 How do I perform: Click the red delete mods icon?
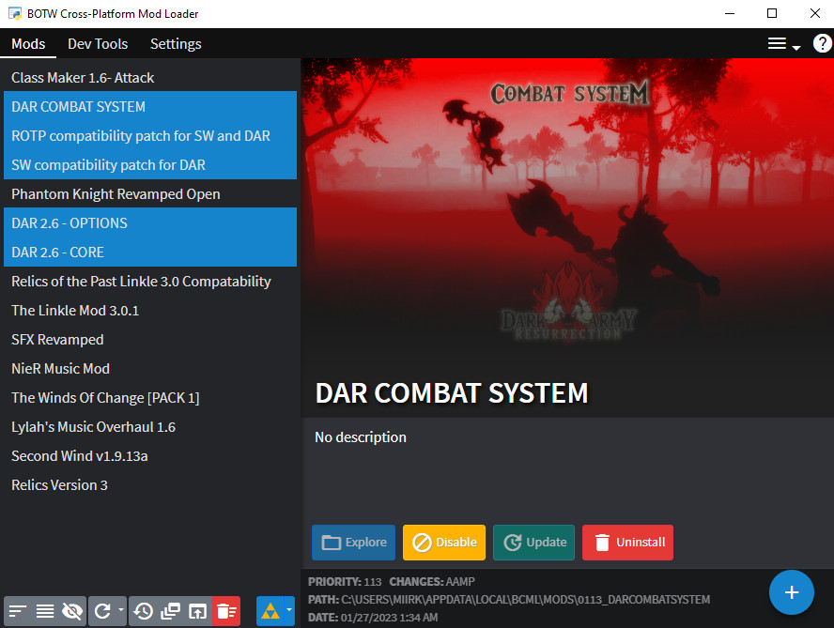(x=225, y=611)
